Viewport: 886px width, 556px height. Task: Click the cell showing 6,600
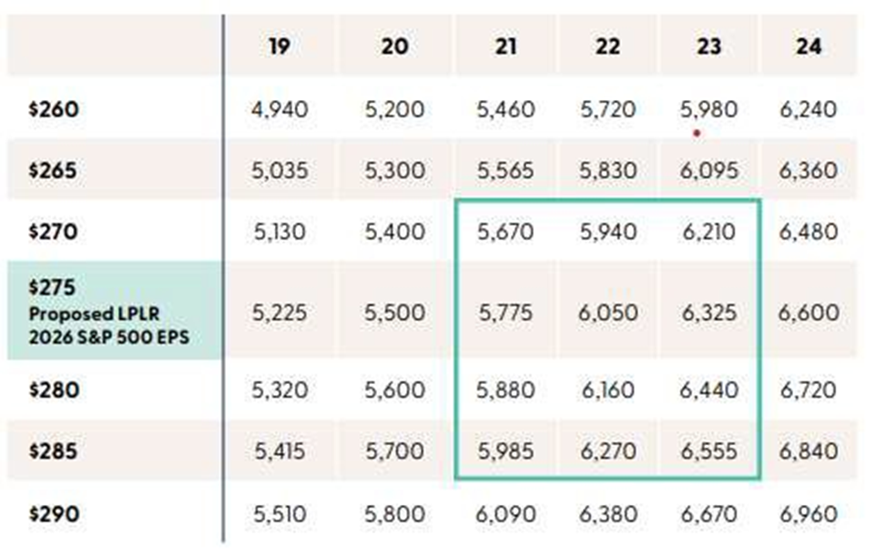pos(809,313)
